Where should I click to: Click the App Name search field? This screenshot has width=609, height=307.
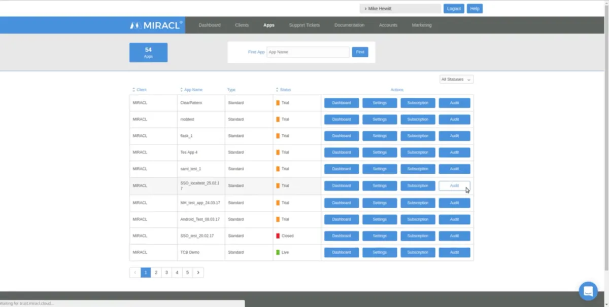308,52
